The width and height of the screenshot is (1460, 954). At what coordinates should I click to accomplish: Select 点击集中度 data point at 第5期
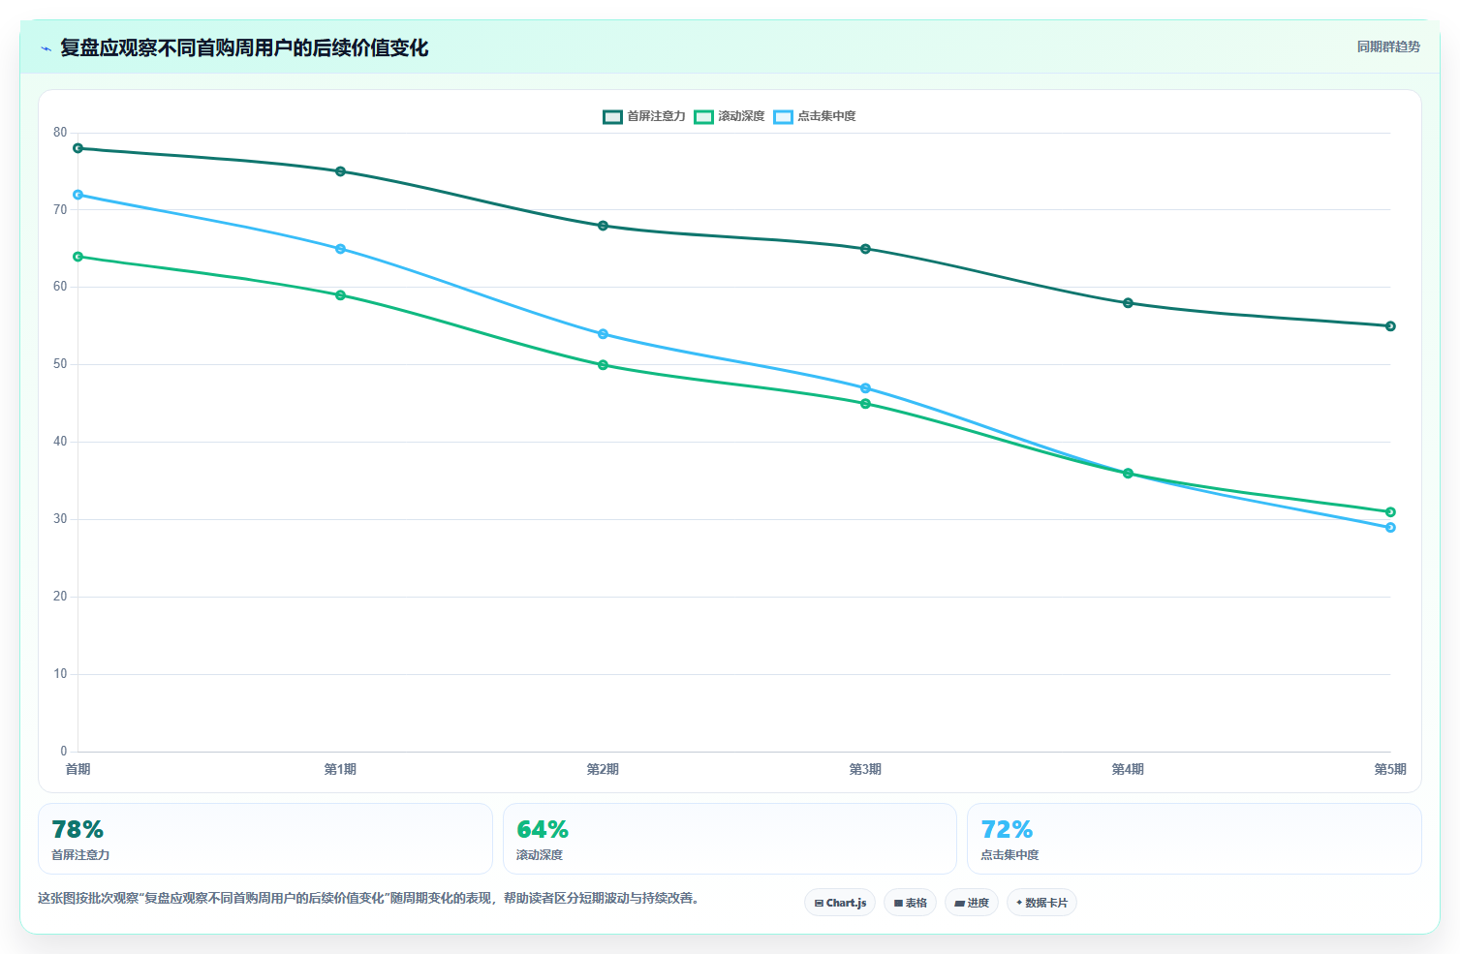[1390, 528]
